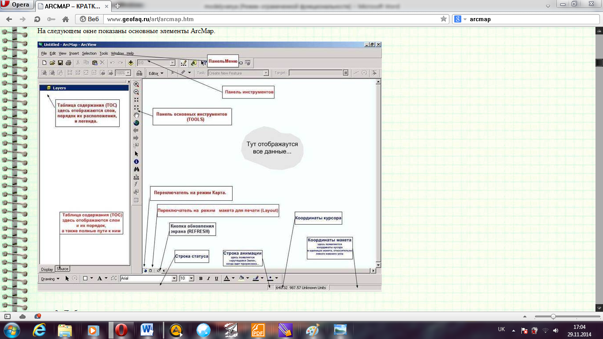
Task: Click ArcMap New Map File icon
Action: [x=44, y=63]
